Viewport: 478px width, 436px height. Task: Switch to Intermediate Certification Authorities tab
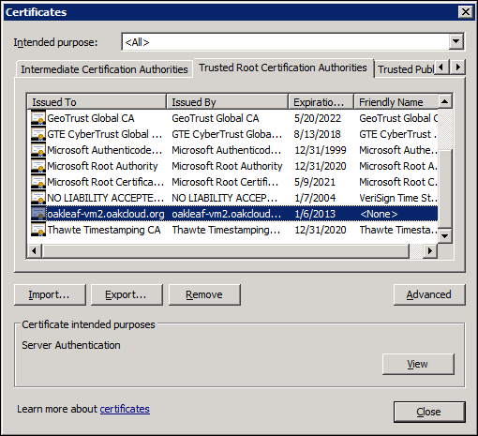(x=104, y=69)
